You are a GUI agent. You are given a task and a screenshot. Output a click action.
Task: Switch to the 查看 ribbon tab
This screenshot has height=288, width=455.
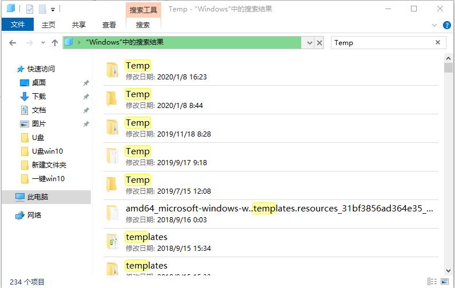[x=109, y=25]
